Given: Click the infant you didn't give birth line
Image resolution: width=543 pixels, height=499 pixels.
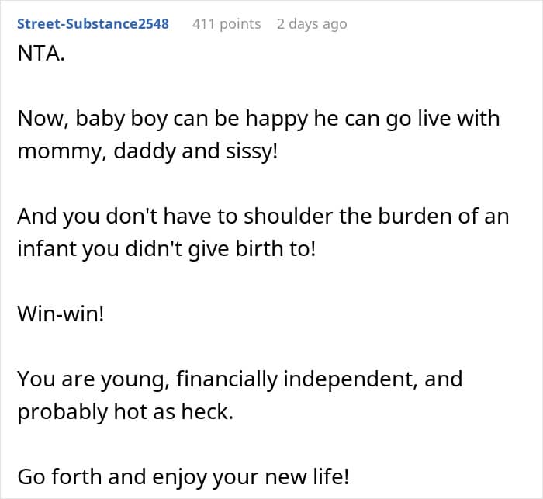Looking at the screenshot, I should [167, 249].
